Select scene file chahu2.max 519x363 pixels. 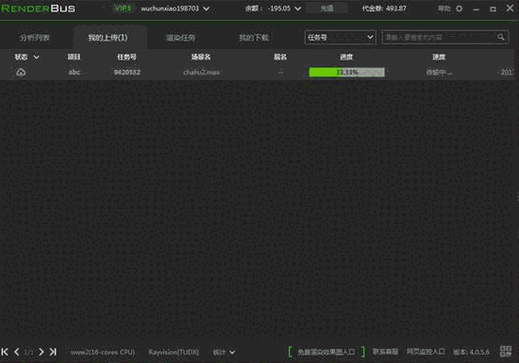(202, 72)
